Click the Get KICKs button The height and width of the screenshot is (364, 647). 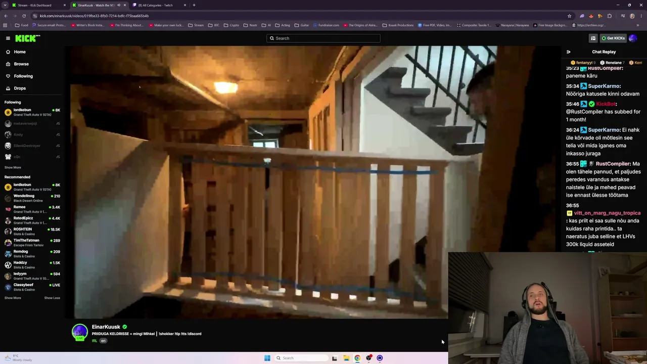click(613, 38)
